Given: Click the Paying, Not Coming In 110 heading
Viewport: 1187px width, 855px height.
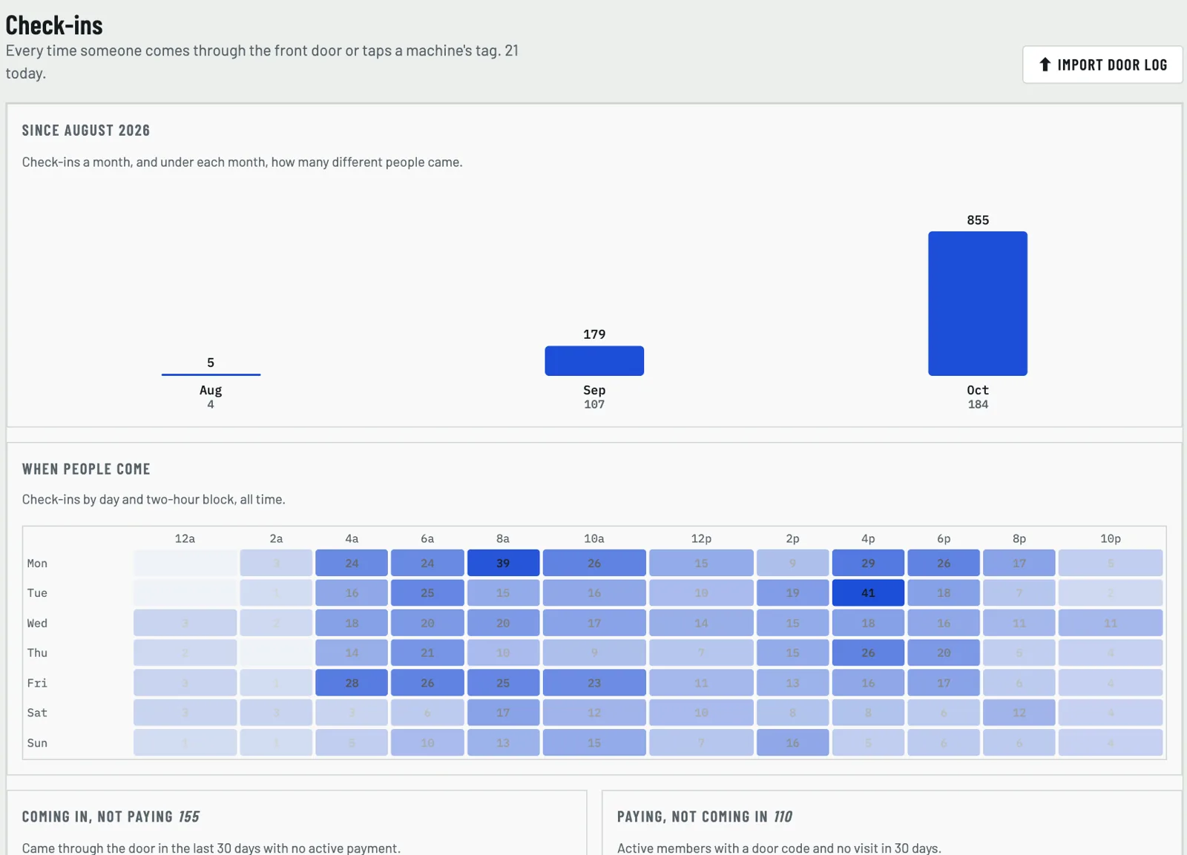Looking at the screenshot, I should pyautogui.click(x=705, y=816).
